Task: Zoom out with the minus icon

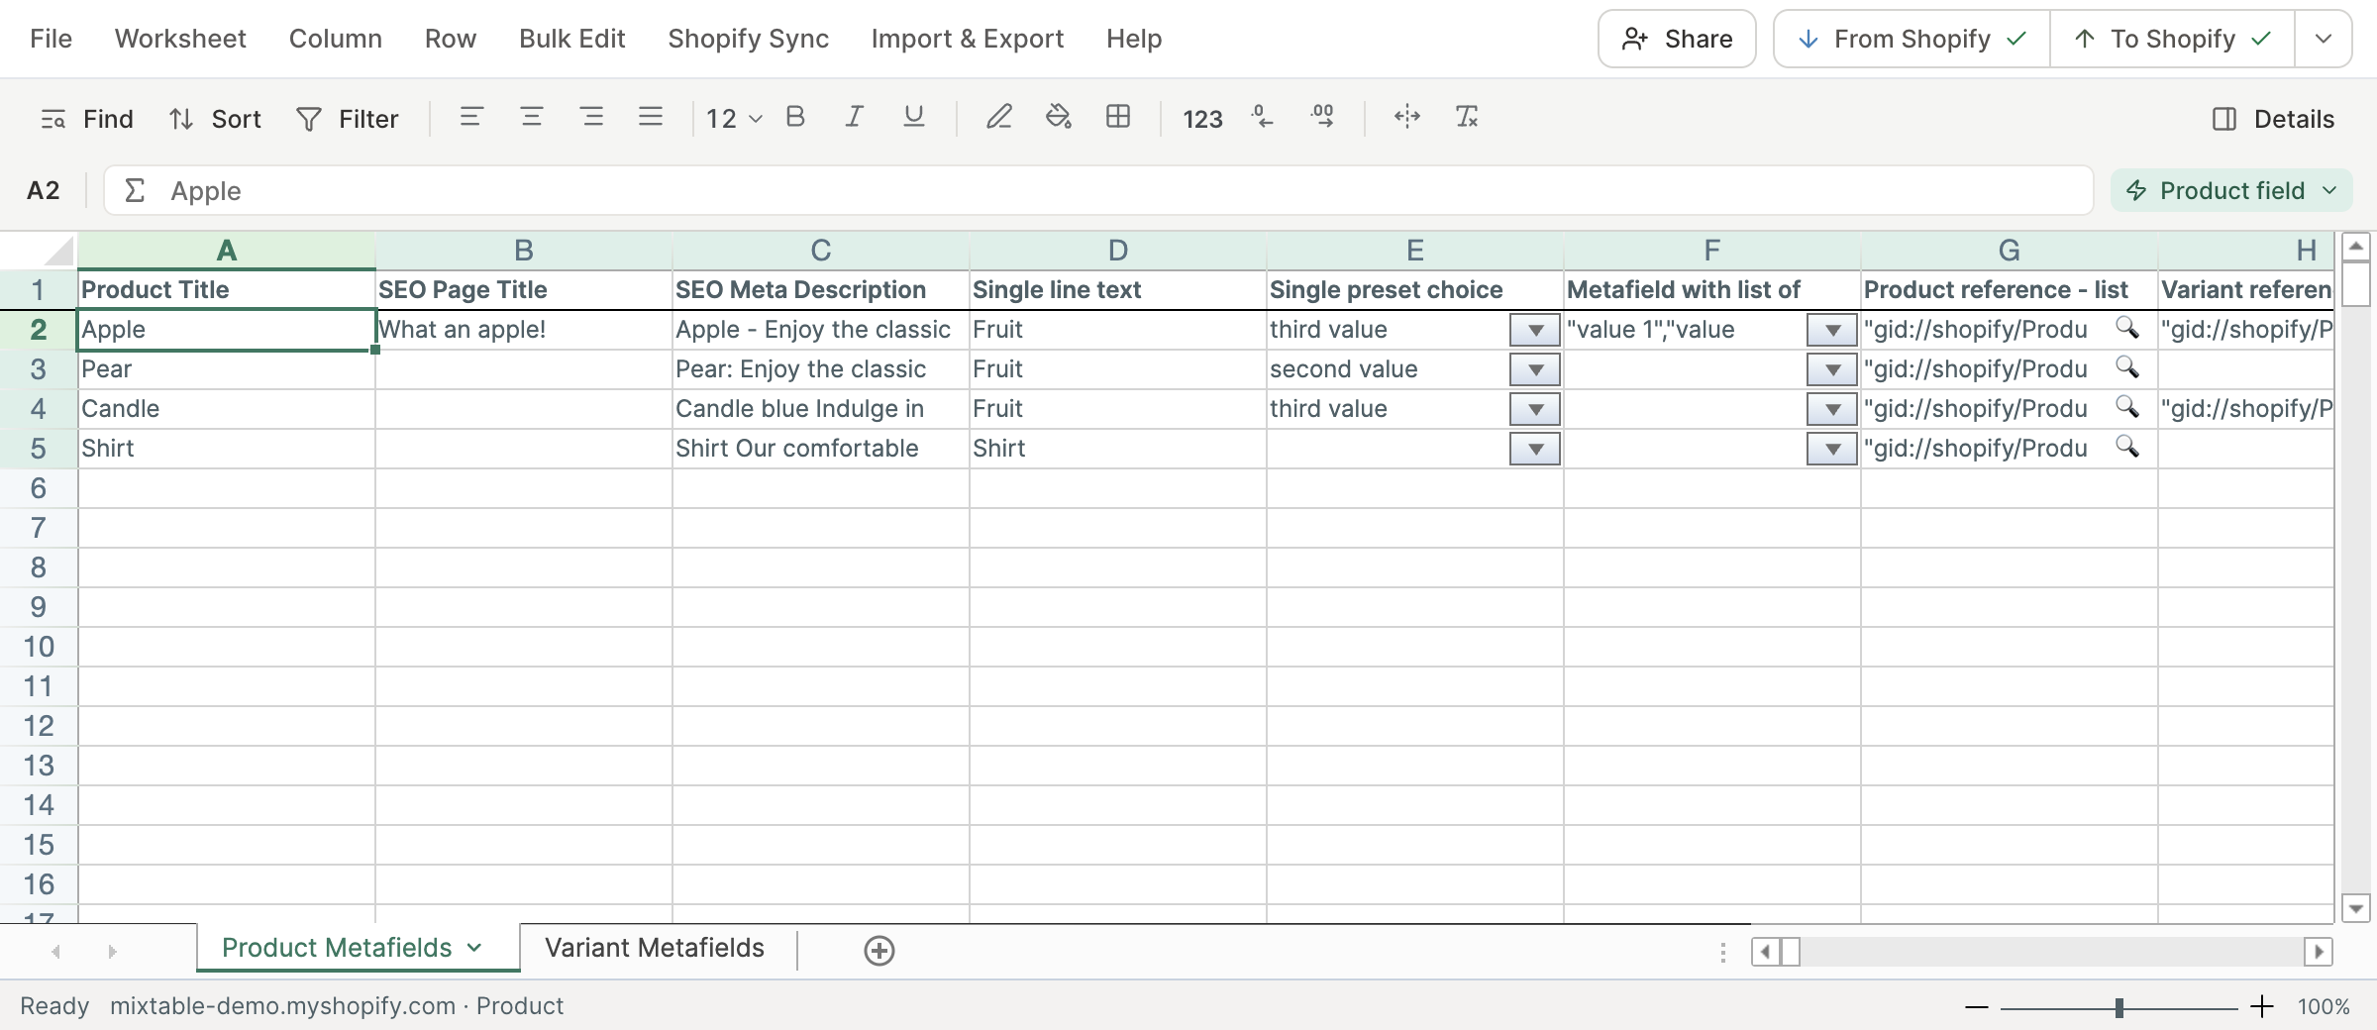Action: (1977, 1007)
